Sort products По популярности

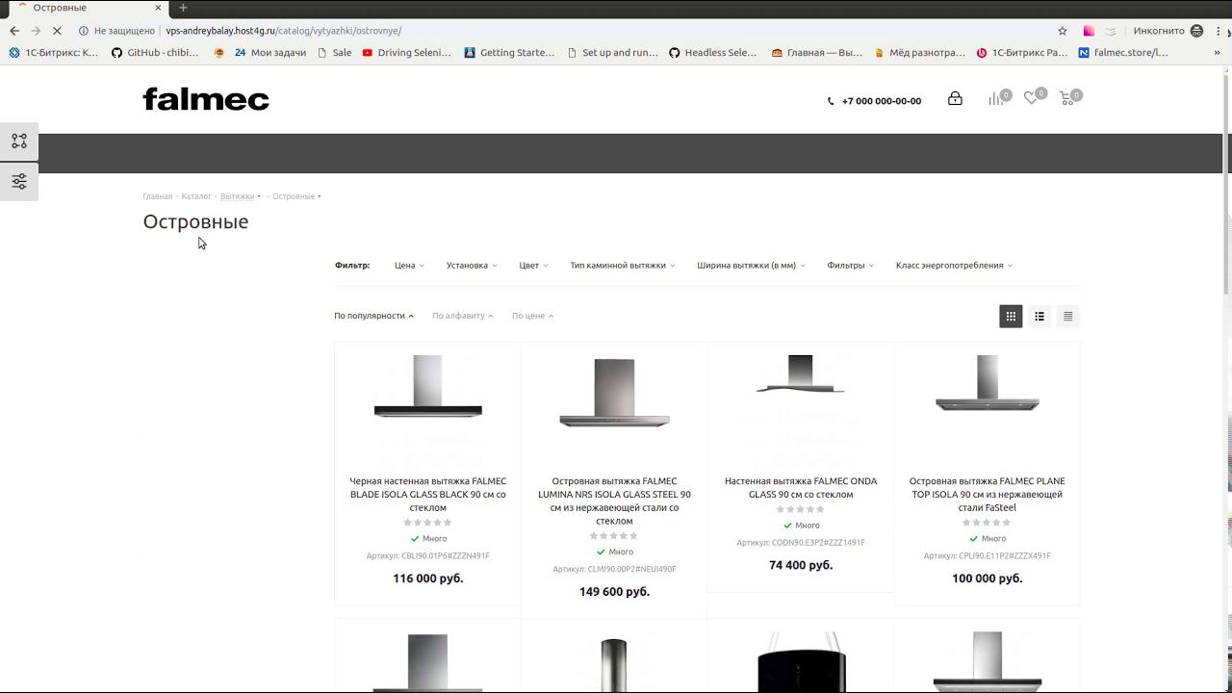pyautogui.click(x=373, y=316)
